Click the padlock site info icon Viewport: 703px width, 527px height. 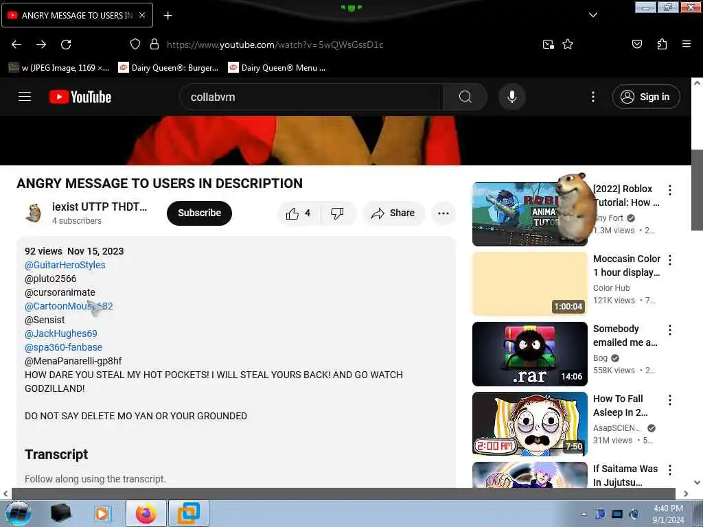[x=154, y=44]
